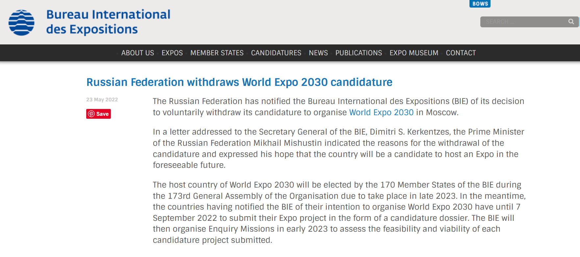Viewport: 580px width, 257px height.
Task: Click the paragraph mentioning Mikhail Mishustin
Action: tap(338, 148)
